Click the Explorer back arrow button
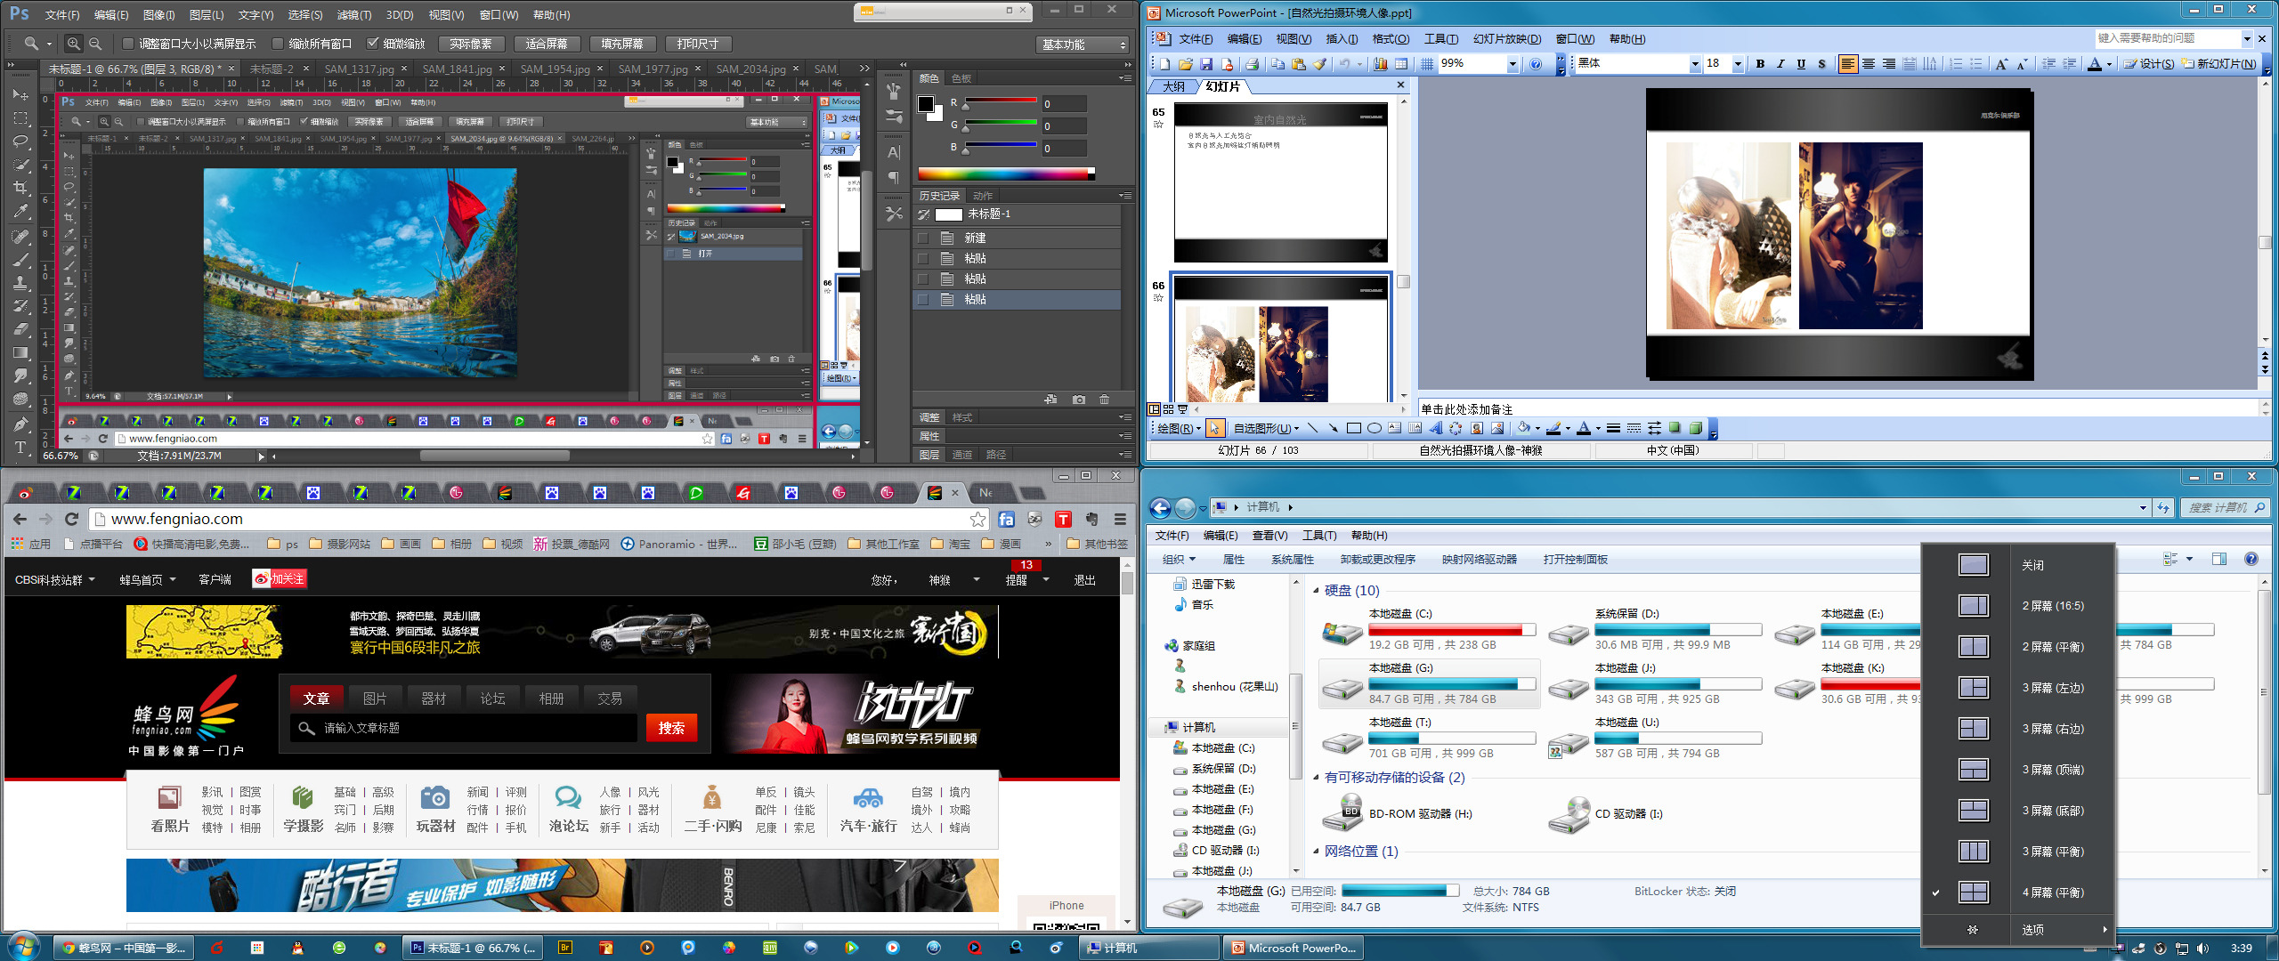 (x=1160, y=508)
